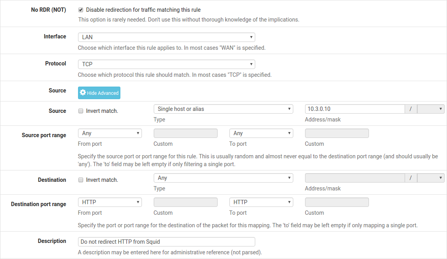This screenshot has height=259, width=447.
Task: Click the Hide Advanced button
Action: (x=99, y=93)
